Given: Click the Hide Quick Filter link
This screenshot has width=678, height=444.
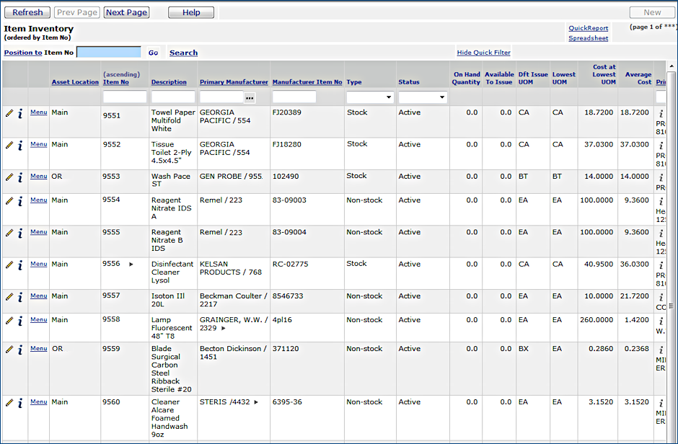Looking at the screenshot, I should click(483, 53).
